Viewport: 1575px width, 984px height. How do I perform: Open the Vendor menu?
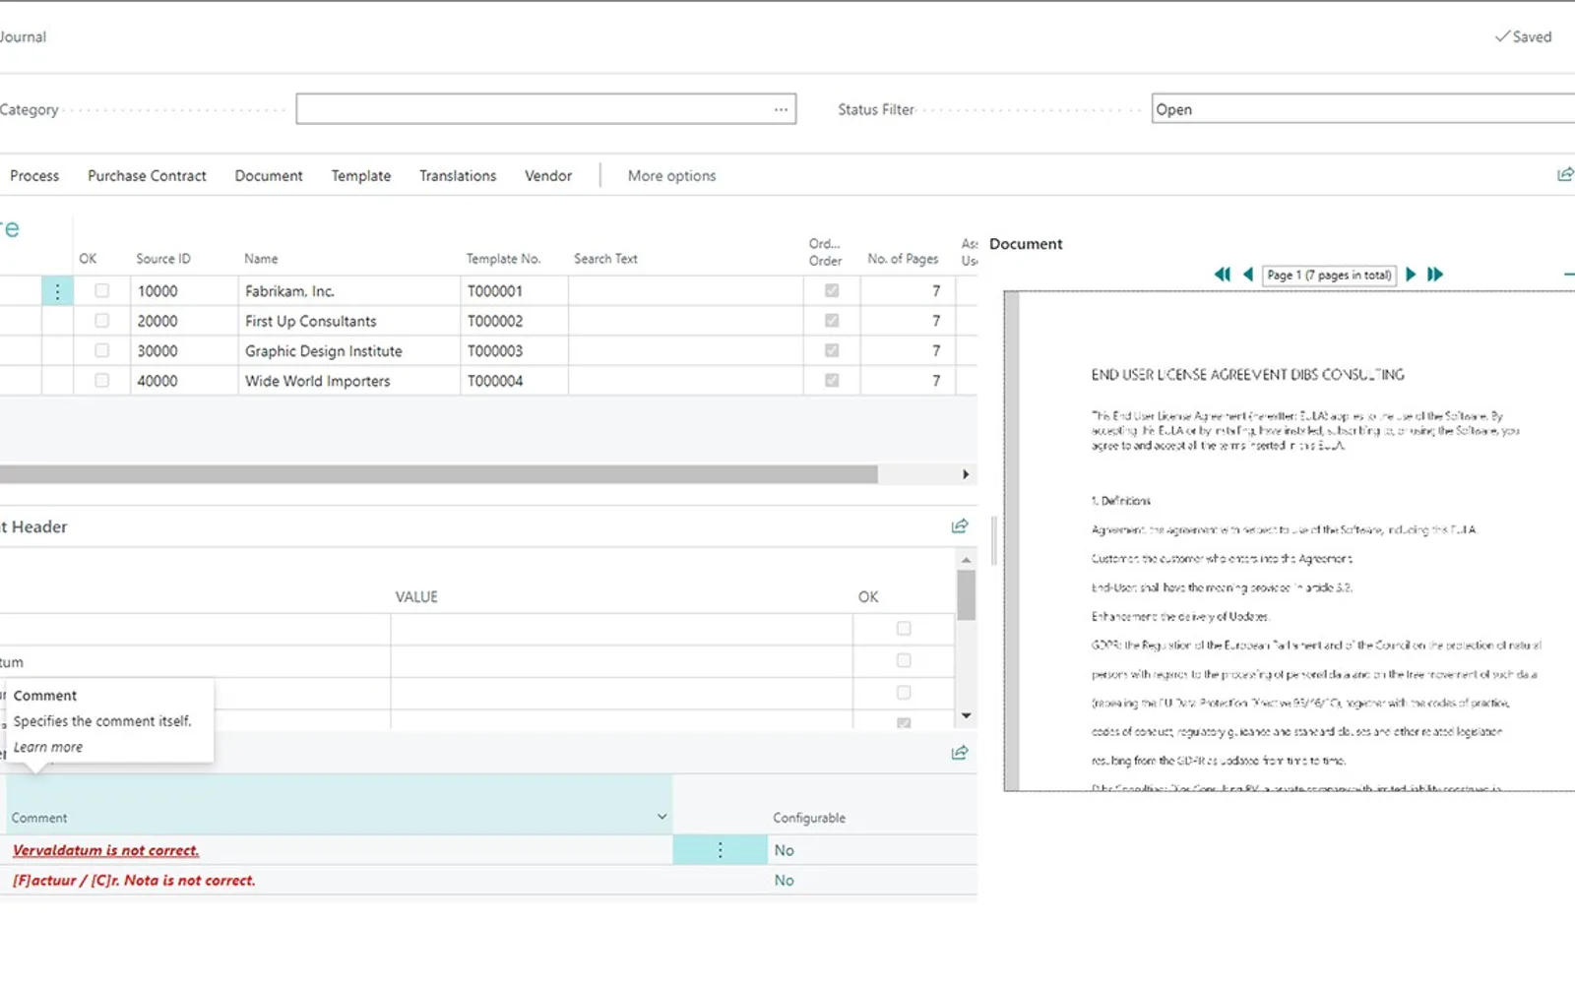coord(548,175)
